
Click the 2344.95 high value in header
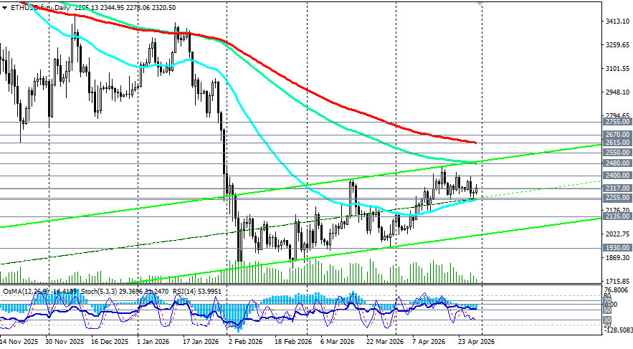tap(113, 8)
